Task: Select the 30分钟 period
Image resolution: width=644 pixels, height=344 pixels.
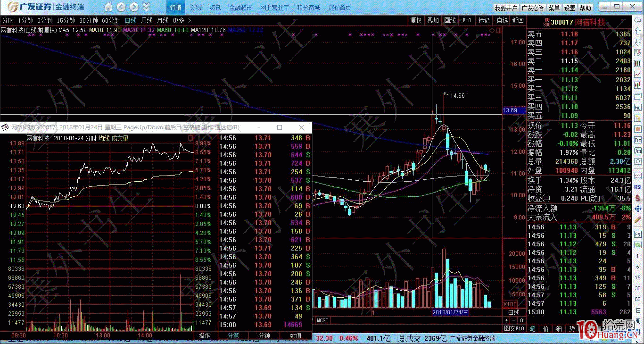Action: (x=89, y=20)
